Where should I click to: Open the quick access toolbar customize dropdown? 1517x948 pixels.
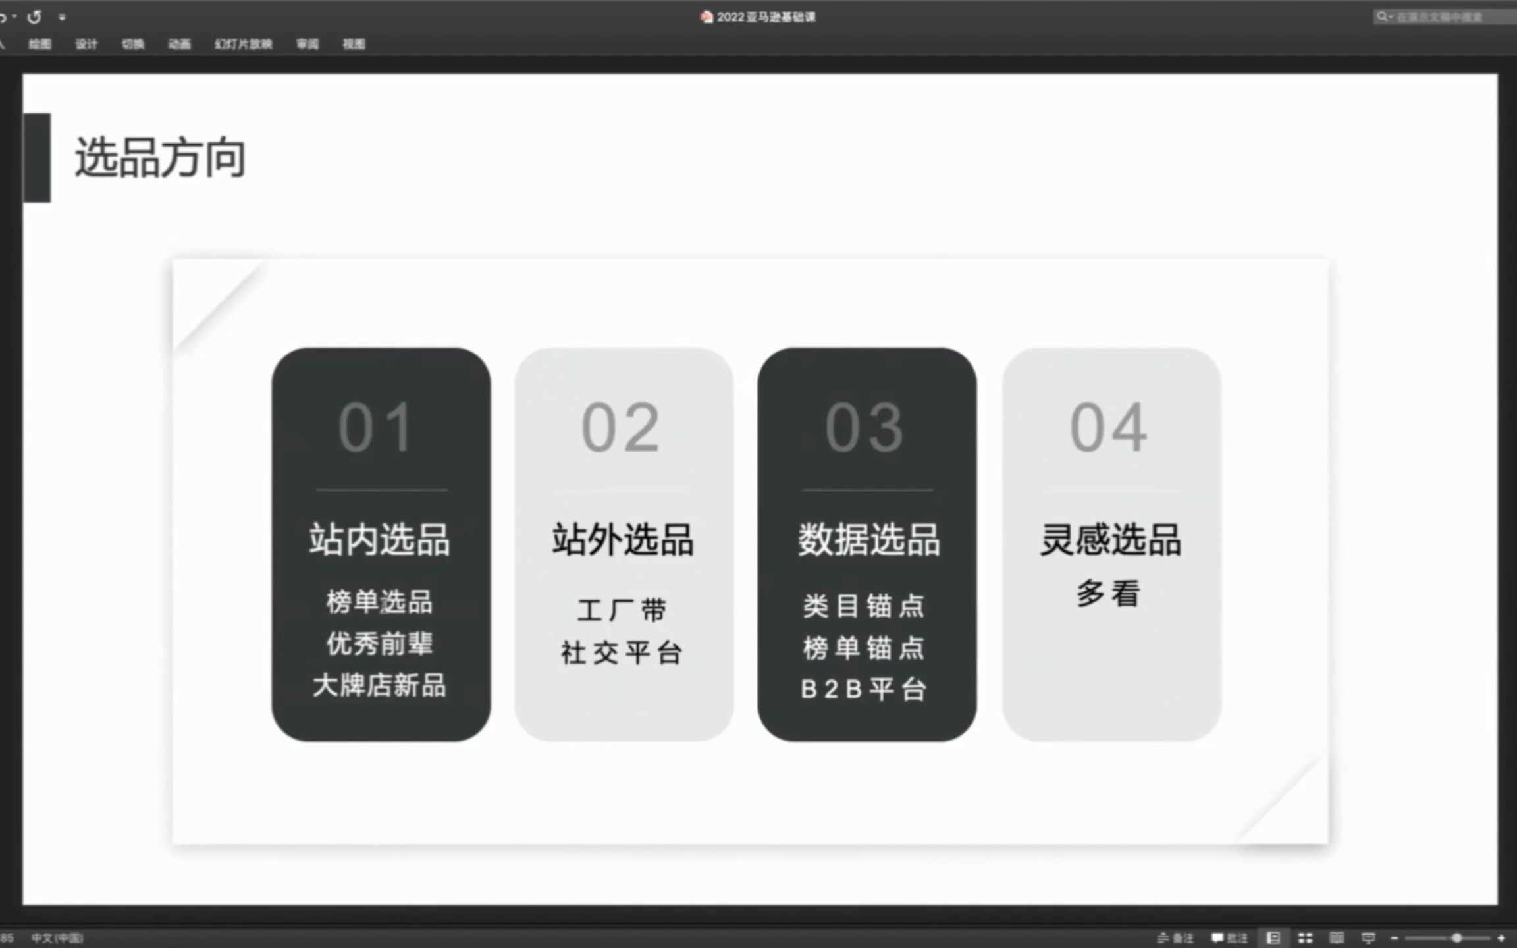click(x=62, y=18)
